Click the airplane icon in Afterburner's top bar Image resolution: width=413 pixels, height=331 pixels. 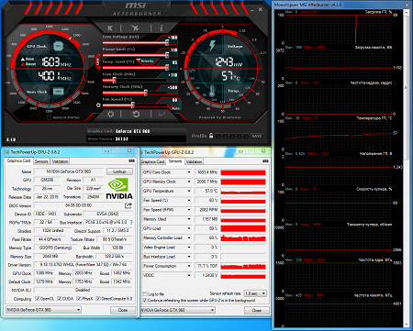click(135, 28)
